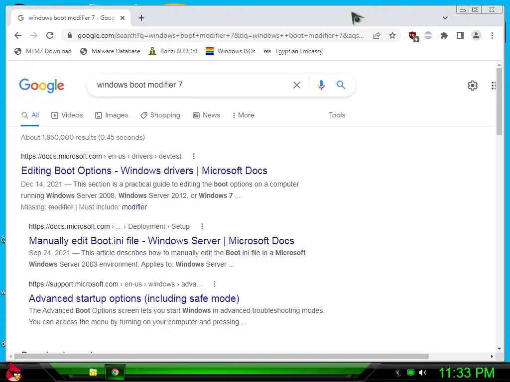Screen dimensions: 510x382
Task: Open options for the docs.microsoft.com devtest result
Action: (x=194, y=156)
